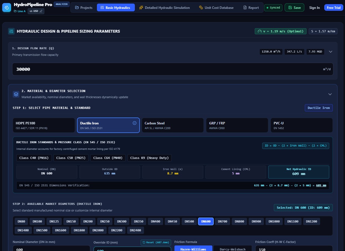Select Carbon Steel material card
This screenshot has width=345, height=251.
(173, 125)
